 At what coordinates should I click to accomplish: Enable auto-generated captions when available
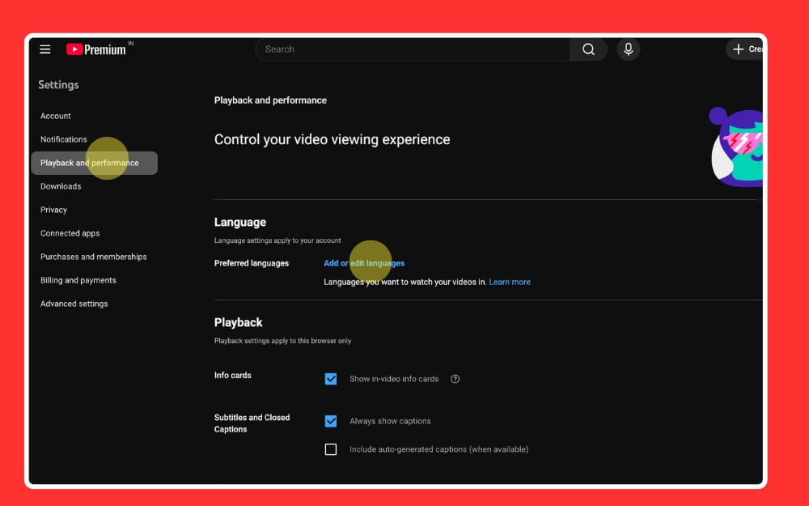tap(331, 449)
